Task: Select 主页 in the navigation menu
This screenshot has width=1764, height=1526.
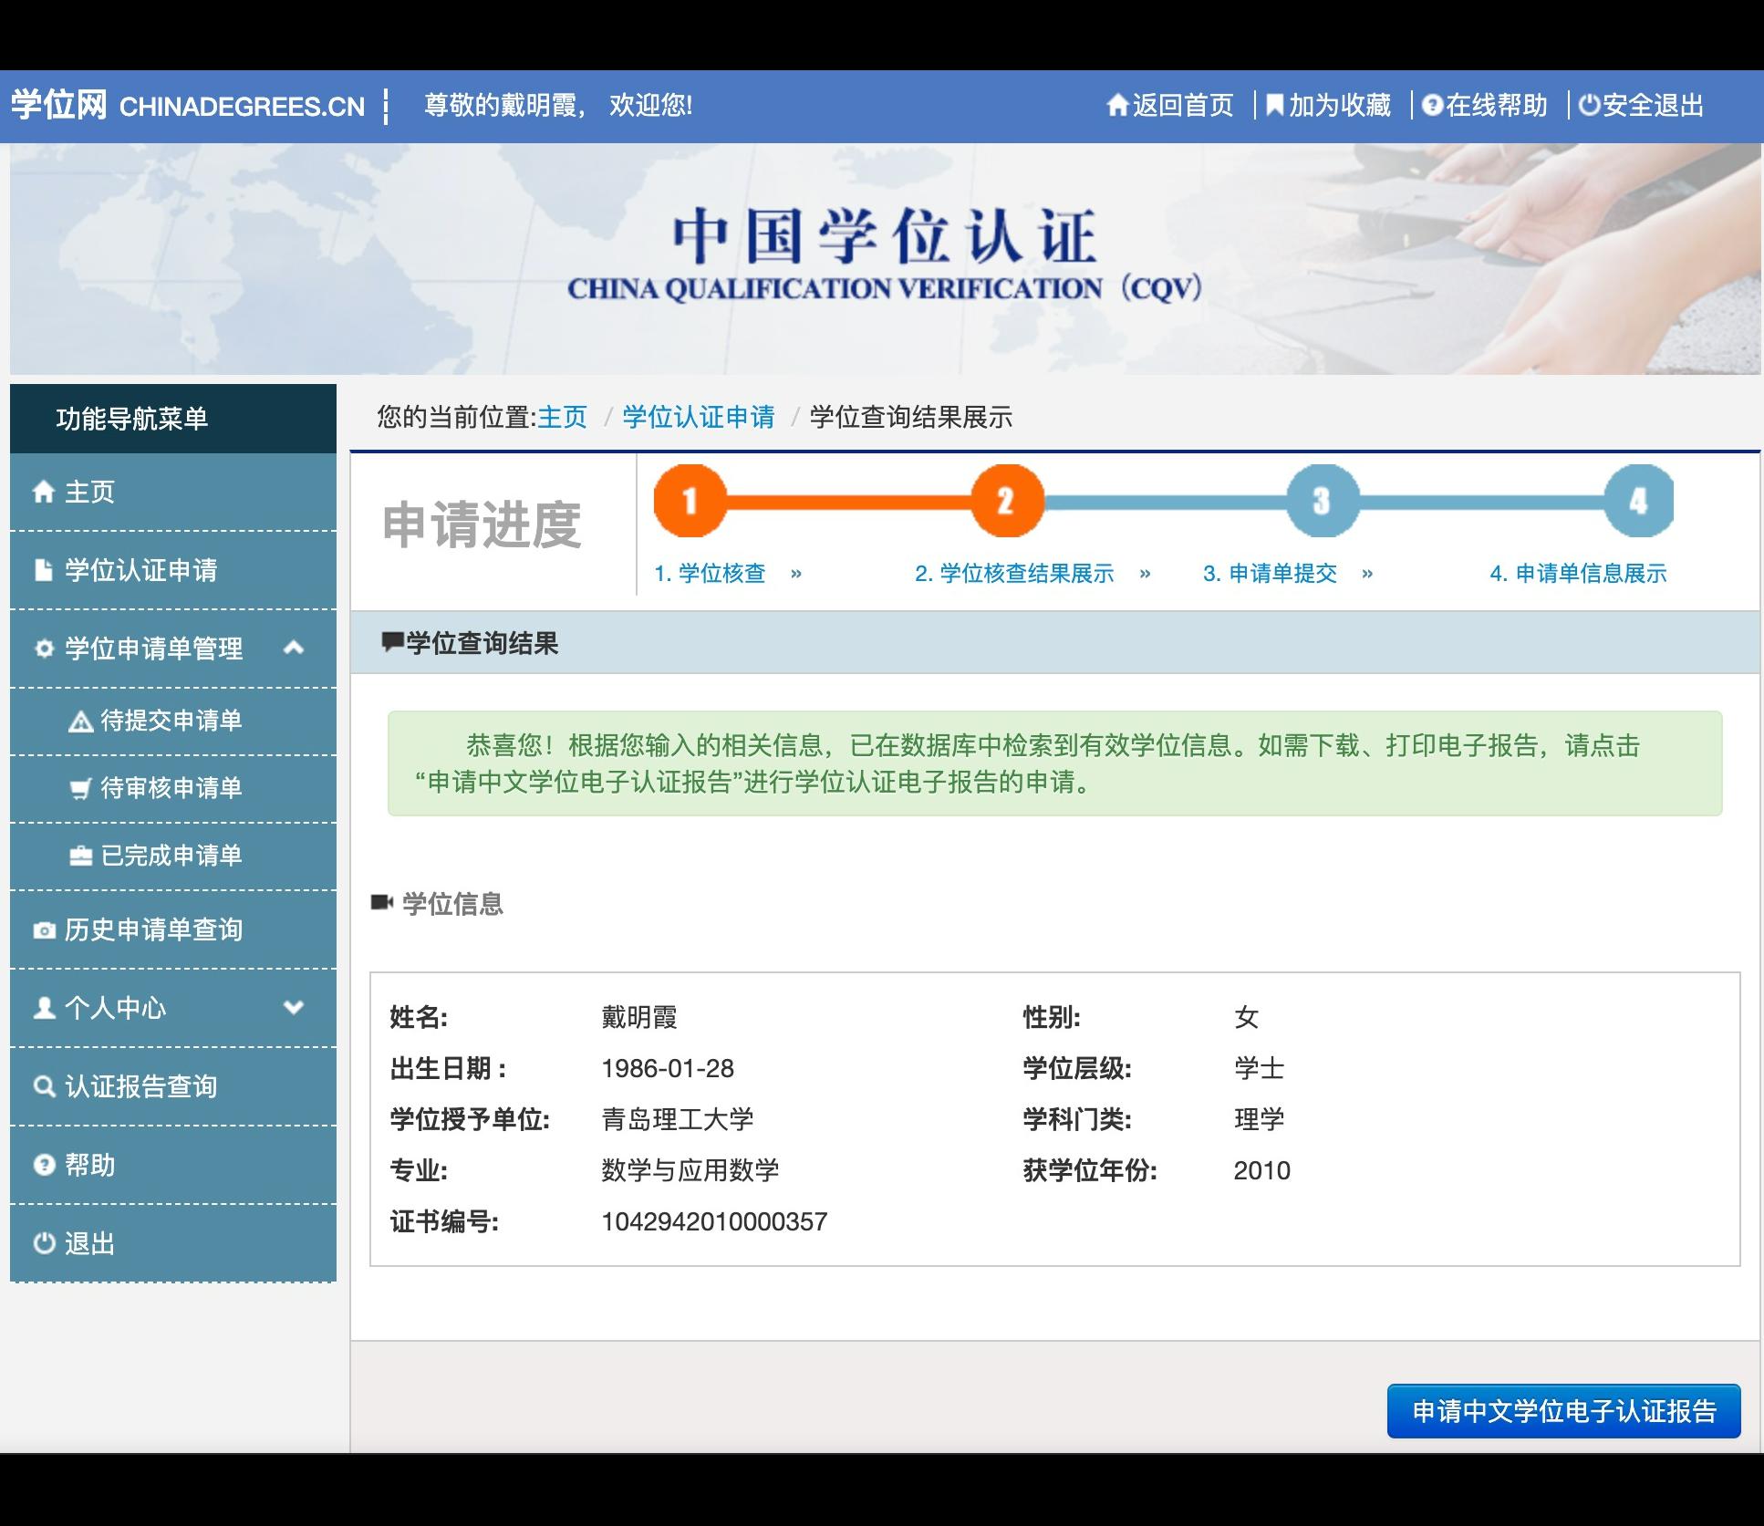Action: point(89,492)
